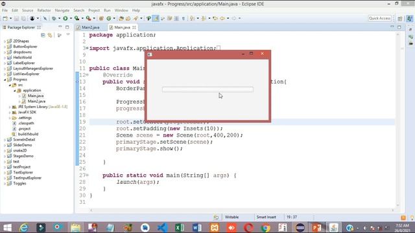The image size is (415, 233).
Task: Open dropdown next to Run button
Action: (71, 18)
